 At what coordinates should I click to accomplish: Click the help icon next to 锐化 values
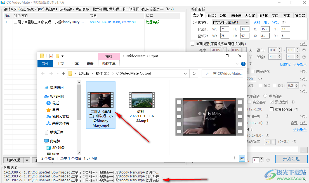tap(304, 50)
